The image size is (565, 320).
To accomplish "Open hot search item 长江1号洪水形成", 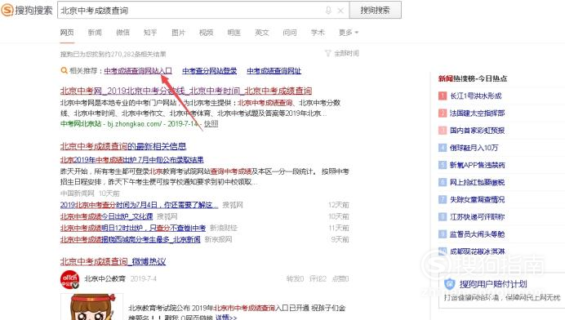I will click(x=476, y=96).
